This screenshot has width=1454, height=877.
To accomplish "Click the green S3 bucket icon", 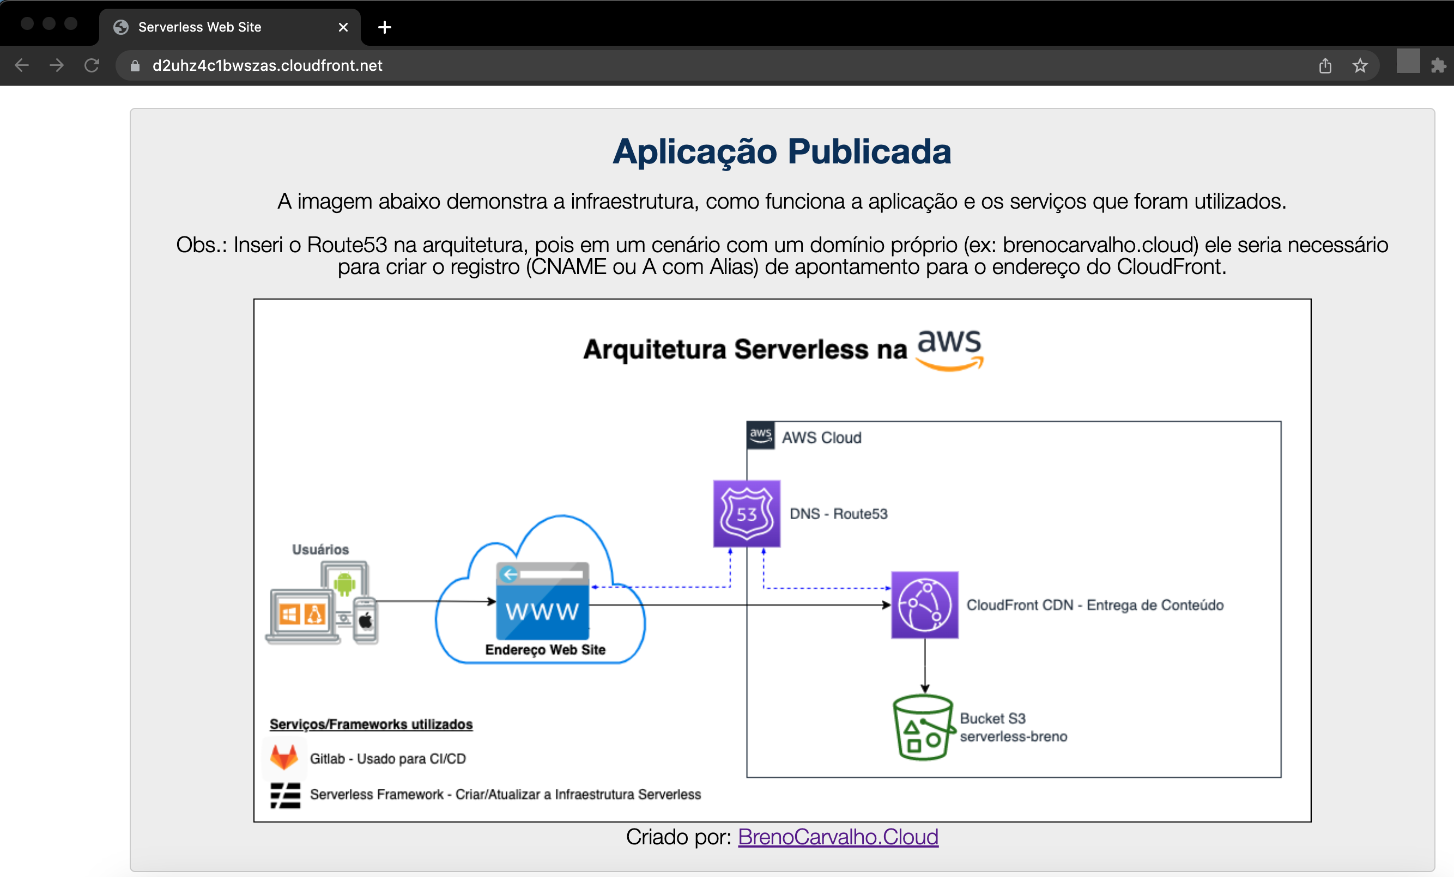I will point(923,727).
